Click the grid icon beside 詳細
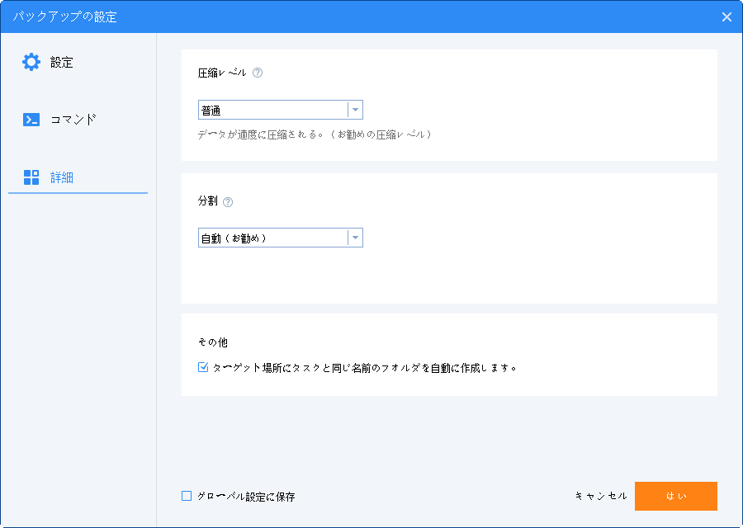The image size is (743, 528). coord(31,177)
